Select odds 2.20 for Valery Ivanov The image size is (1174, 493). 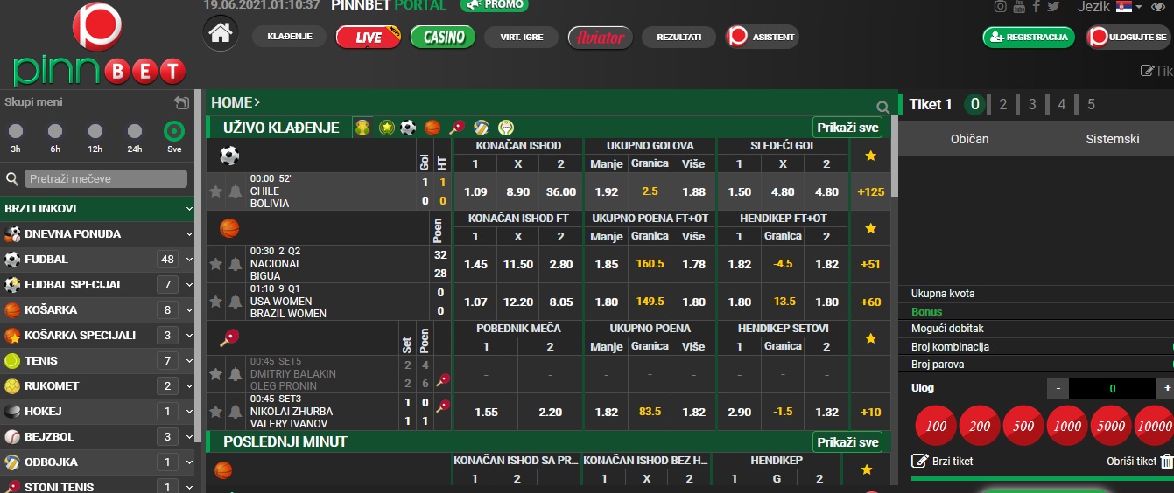coord(550,412)
